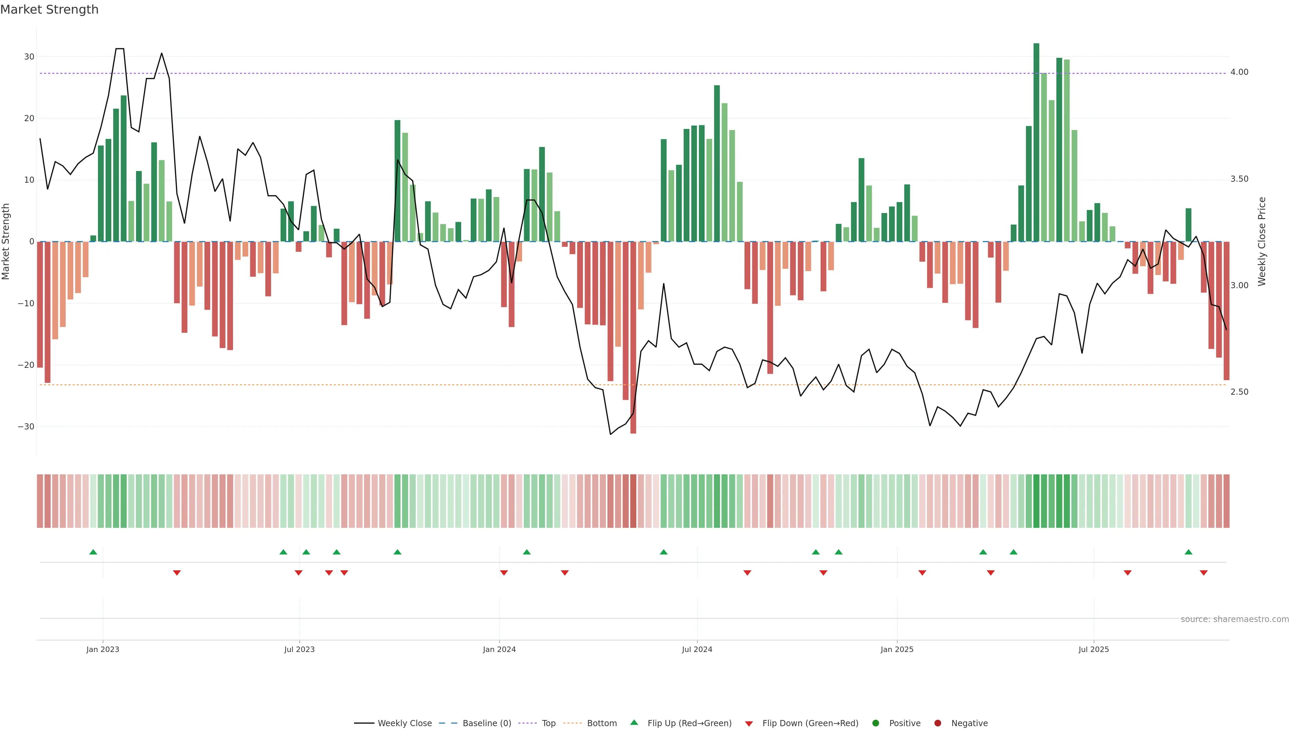Click the source: sharemaestro.com text

[x=1235, y=619]
